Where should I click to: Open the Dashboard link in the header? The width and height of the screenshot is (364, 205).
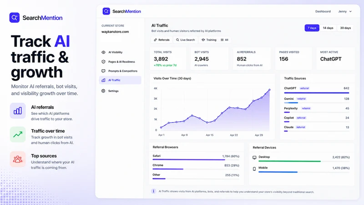click(x=323, y=11)
